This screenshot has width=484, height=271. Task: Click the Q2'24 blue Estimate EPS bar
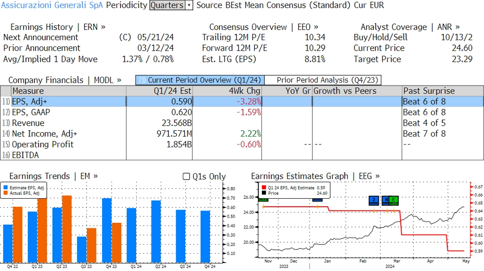(x=156, y=231)
